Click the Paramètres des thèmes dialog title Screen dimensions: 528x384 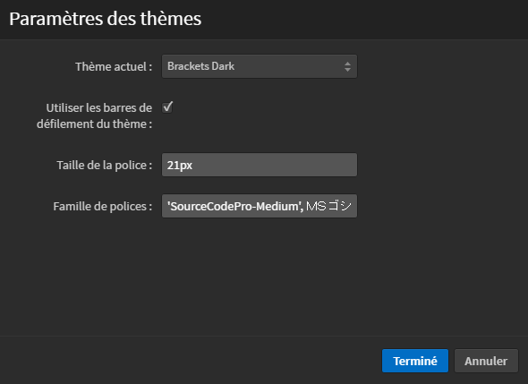[105, 19]
